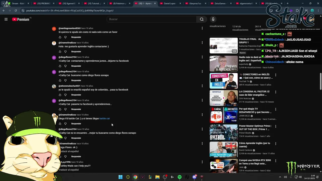
Task: Like 'contactame y aprendemos juntos' comment
Action: click(60, 66)
